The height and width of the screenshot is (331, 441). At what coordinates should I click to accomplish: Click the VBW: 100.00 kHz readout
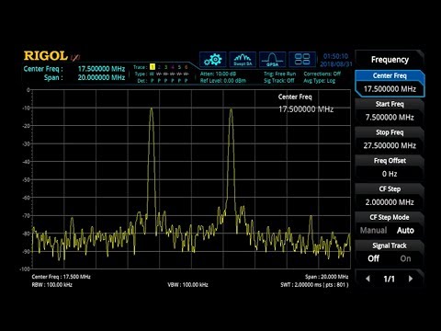(x=187, y=285)
